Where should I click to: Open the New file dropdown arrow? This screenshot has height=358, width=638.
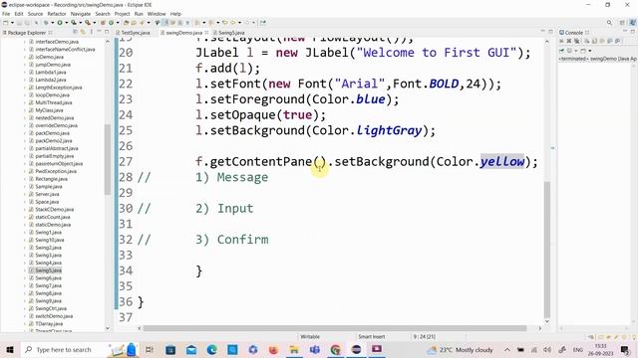tap(12, 23)
